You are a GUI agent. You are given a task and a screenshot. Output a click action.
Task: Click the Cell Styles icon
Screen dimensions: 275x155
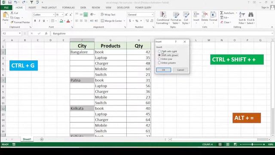[186, 15]
